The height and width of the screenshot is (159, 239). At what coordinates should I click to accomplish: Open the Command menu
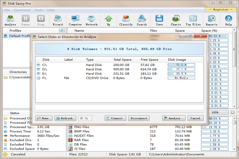click(22, 10)
